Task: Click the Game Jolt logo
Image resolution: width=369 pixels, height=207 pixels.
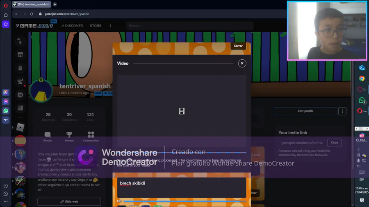Action: point(34,26)
